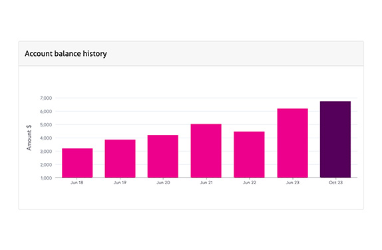Viewport: 382px width, 250px height.
Task: Click the Jun 18 balance bar
Action: coord(77,163)
